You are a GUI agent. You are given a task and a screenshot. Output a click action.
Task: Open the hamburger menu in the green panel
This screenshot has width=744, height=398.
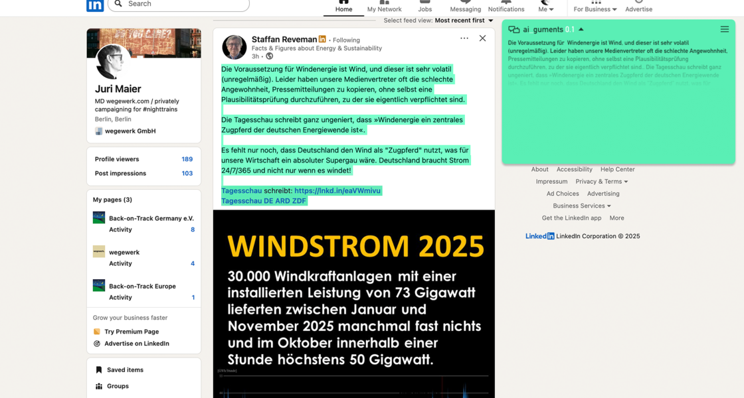pyautogui.click(x=724, y=29)
